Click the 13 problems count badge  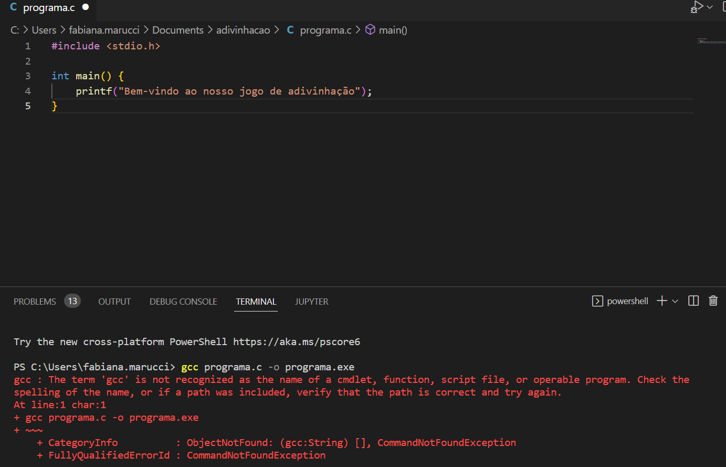click(72, 301)
